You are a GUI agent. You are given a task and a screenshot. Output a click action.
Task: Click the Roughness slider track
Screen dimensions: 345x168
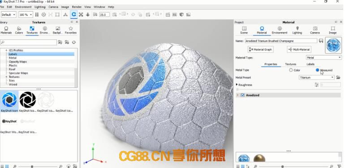[x=288, y=89]
